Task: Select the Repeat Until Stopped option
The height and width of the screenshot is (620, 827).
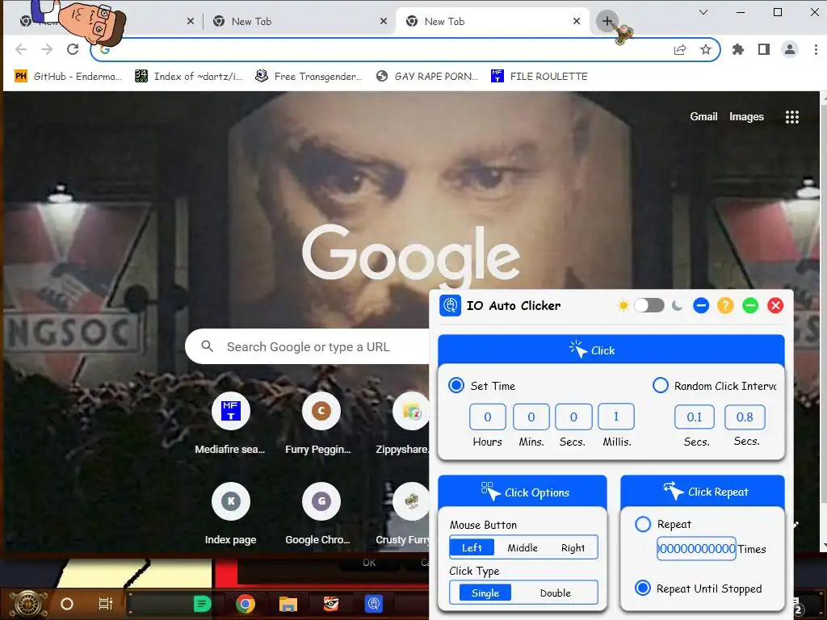Action: [643, 588]
